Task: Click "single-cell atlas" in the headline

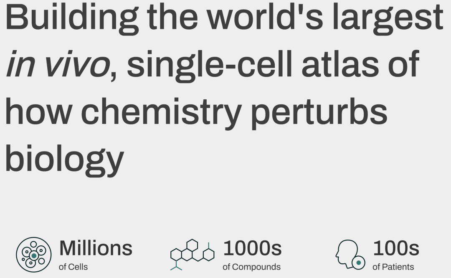Action: point(253,66)
